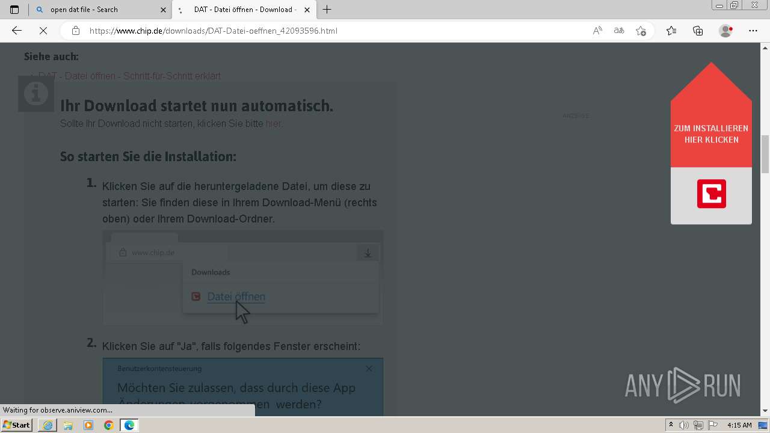Click the 4:15 AM clock
Image resolution: width=770 pixels, height=433 pixels.
pyautogui.click(x=739, y=425)
